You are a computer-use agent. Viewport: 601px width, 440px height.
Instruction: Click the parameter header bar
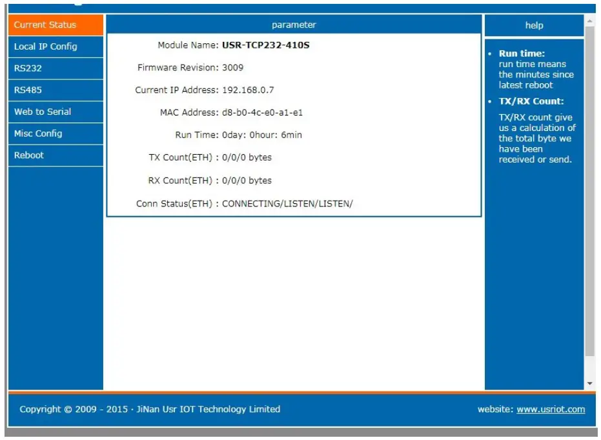(295, 25)
